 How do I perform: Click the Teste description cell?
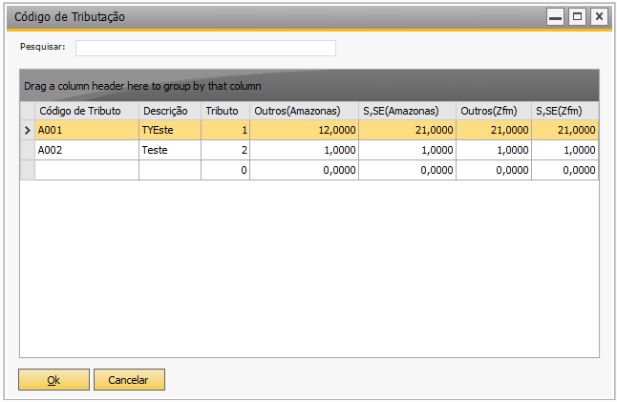(x=170, y=150)
